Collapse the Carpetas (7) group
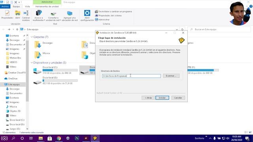This screenshot has height=142, width=253. click(32, 37)
